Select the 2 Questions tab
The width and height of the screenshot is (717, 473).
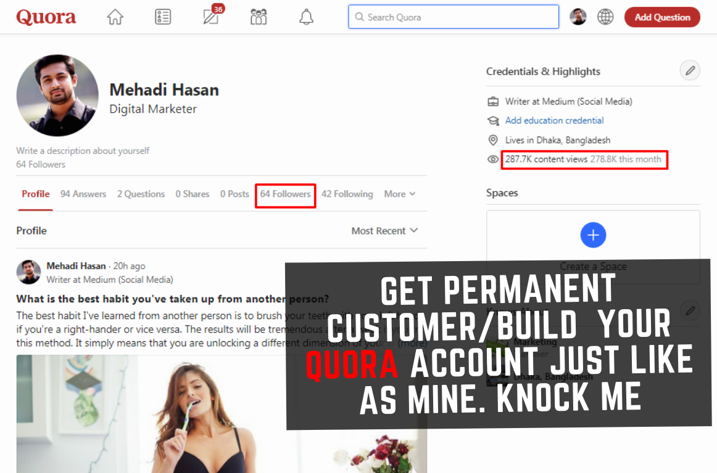pos(141,194)
